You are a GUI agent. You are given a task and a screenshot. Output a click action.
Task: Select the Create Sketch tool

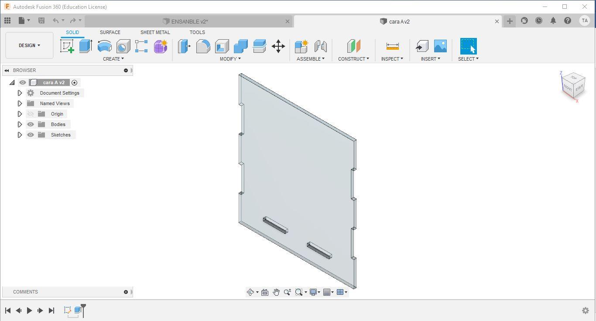pyautogui.click(x=67, y=46)
